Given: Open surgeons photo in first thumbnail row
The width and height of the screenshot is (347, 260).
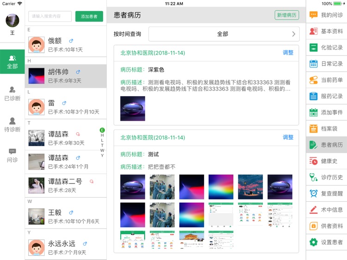Looking at the screenshot, I should pyautogui.click(x=162, y=187).
